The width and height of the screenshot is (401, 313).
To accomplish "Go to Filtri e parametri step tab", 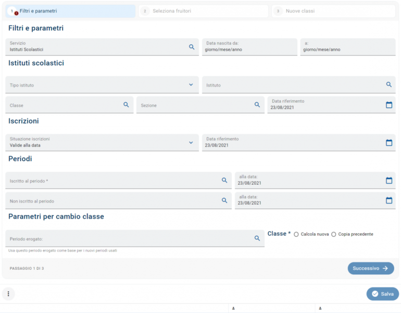I will (70, 11).
